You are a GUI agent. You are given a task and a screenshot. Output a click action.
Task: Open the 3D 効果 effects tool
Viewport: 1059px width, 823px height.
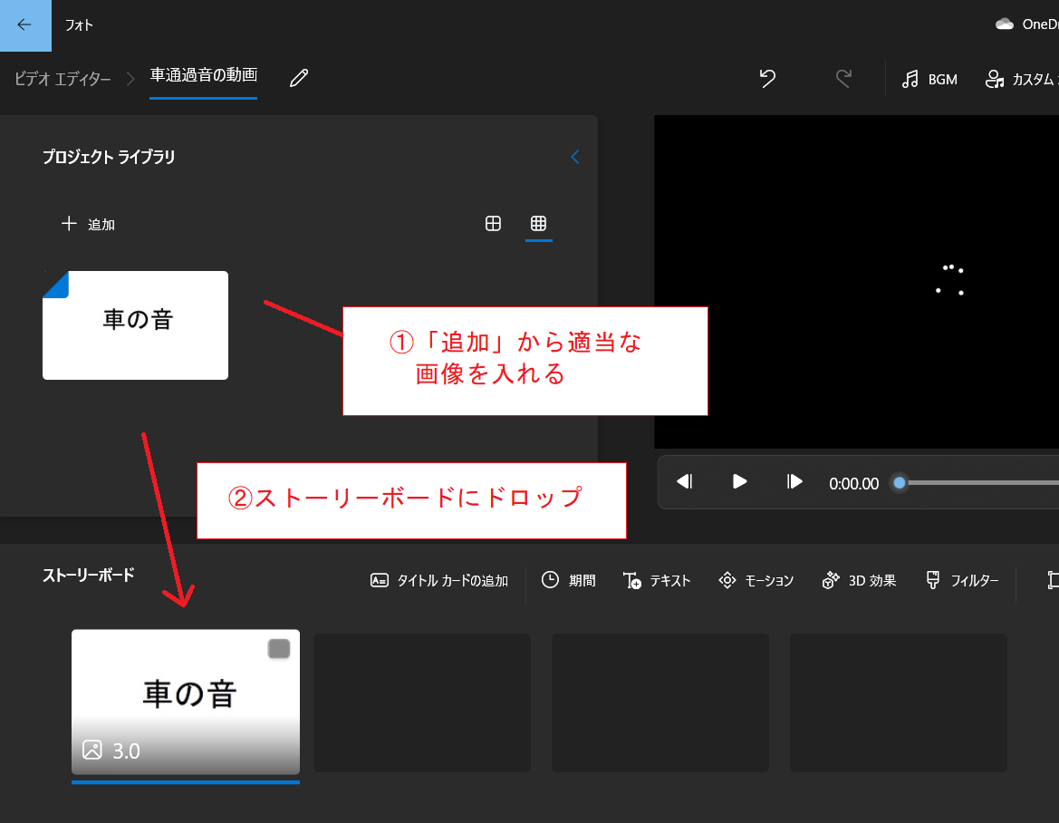(859, 580)
